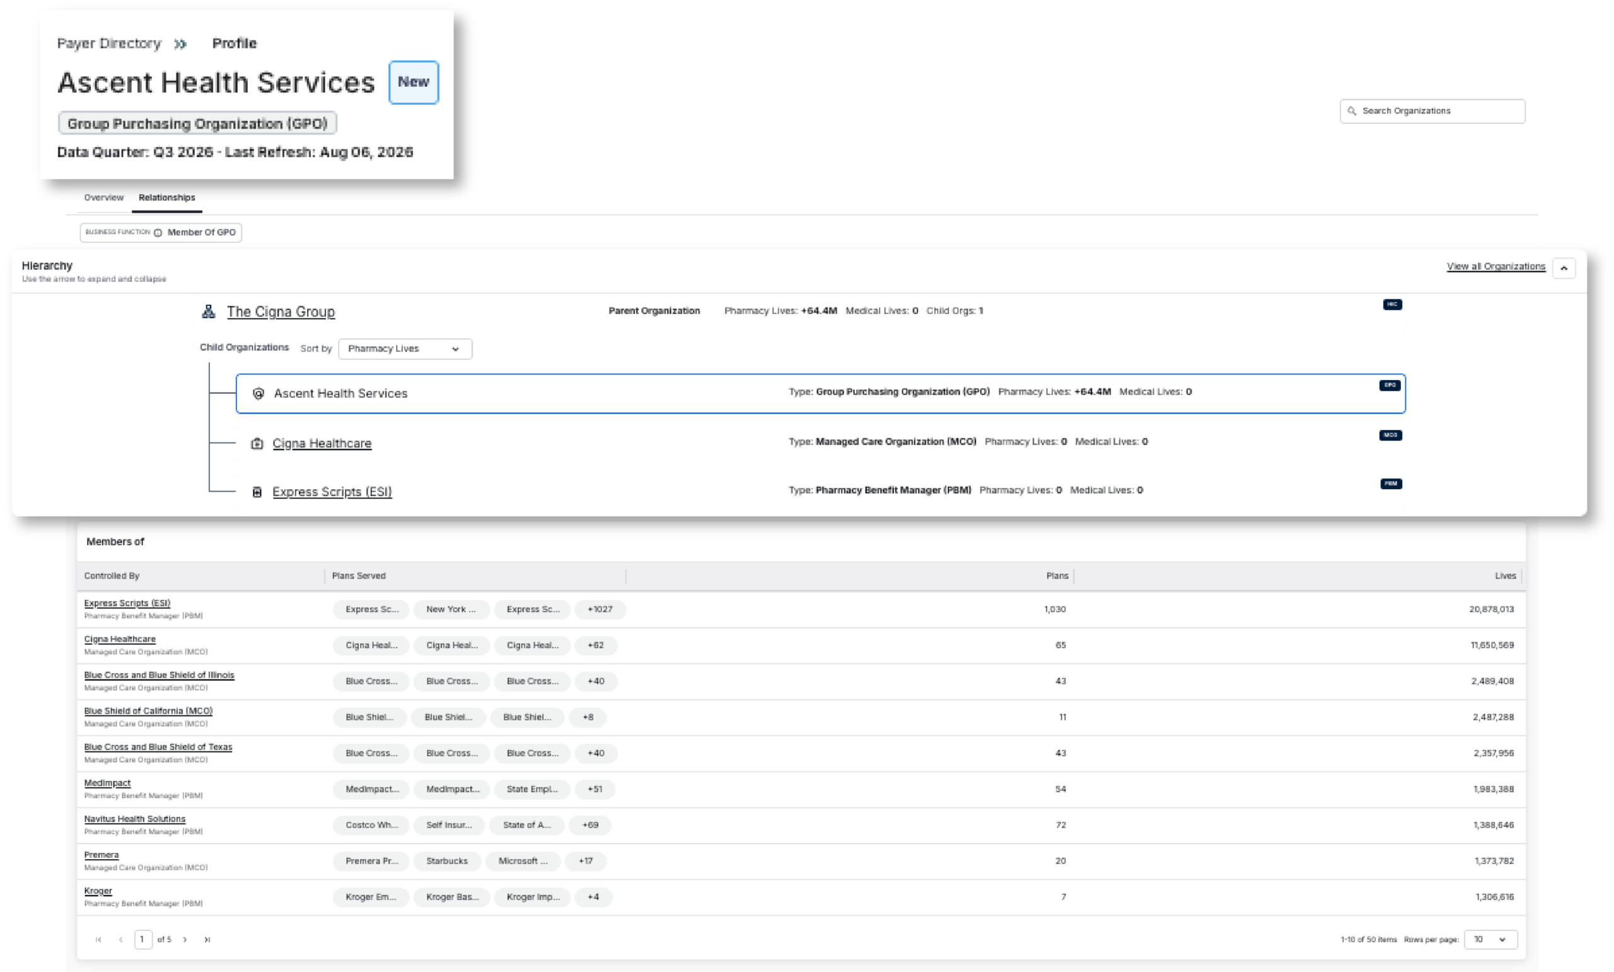Expand the +4 plans chip for Kroger
The height and width of the screenshot is (972, 1614).
pyautogui.click(x=593, y=898)
